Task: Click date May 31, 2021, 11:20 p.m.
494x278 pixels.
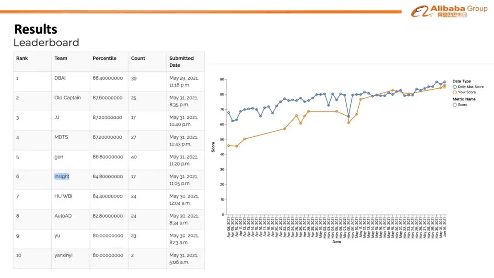Action: 184,160
